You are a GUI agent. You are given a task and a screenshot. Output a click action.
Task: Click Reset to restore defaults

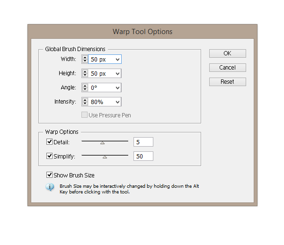coord(227,81)
